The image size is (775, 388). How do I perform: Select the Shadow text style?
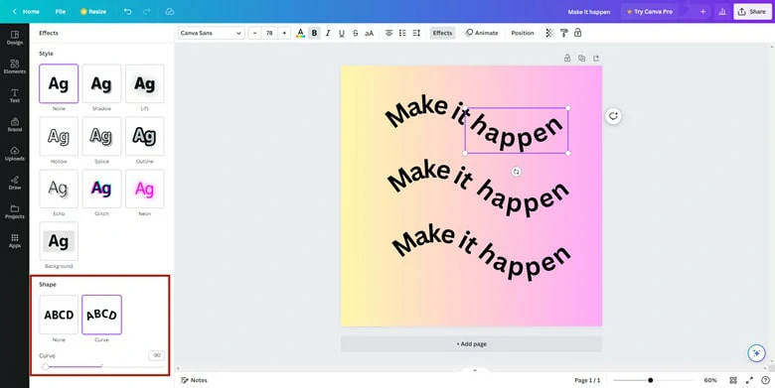(101, 83)
